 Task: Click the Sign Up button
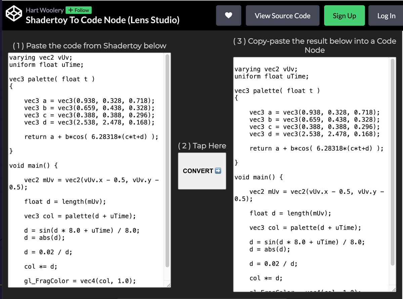344,15
